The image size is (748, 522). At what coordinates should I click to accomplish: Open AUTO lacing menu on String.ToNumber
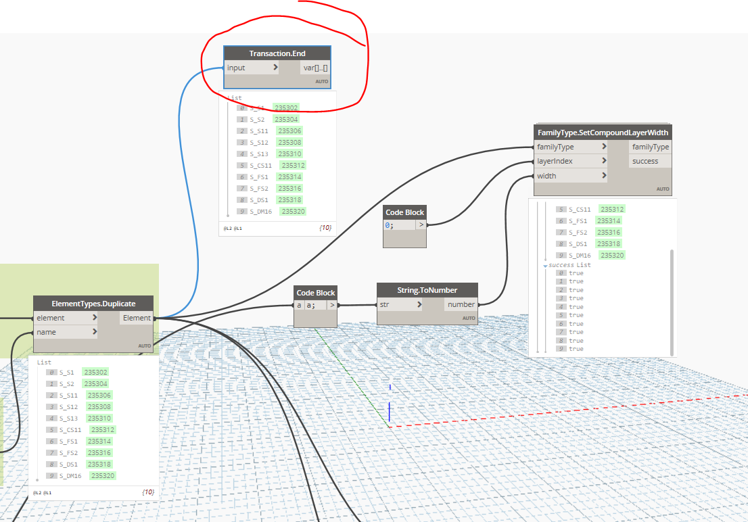pos(469,318)
